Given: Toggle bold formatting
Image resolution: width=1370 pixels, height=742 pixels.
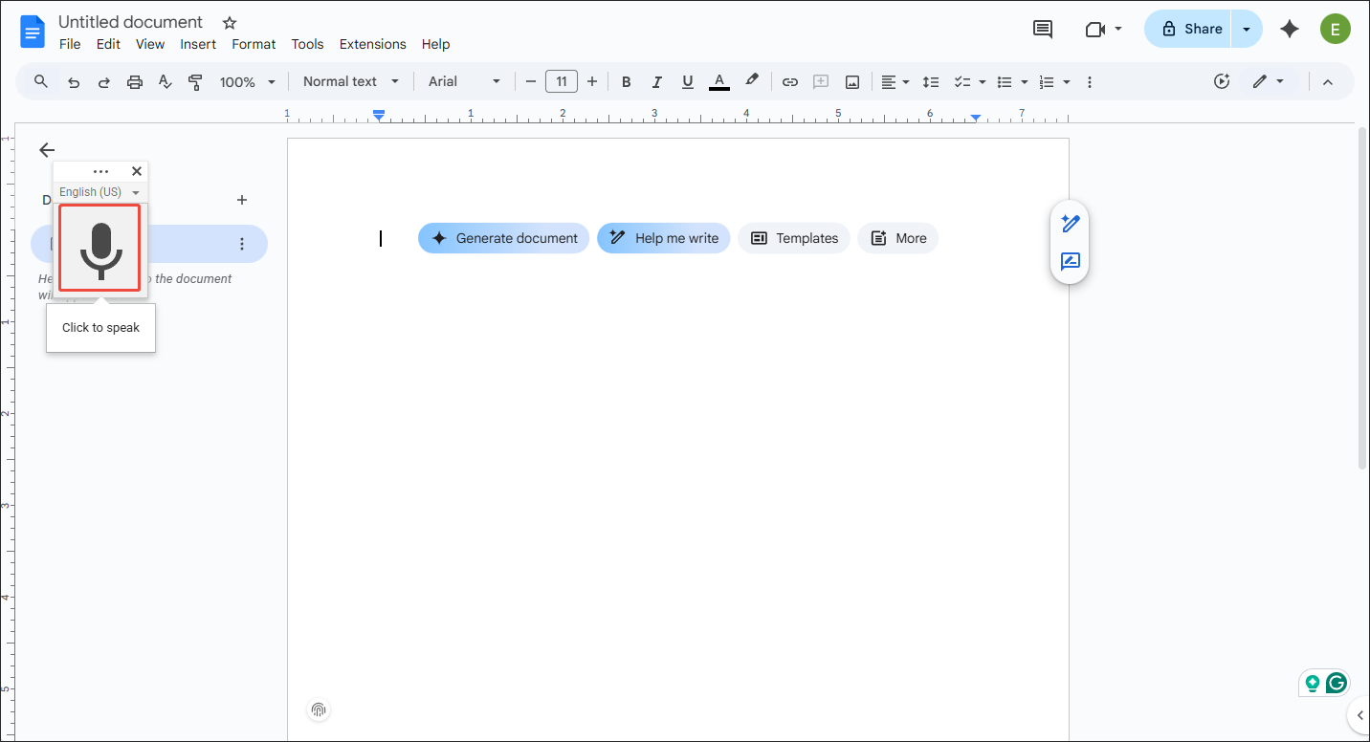Looking at the screenshot, I should coord(626,81).
